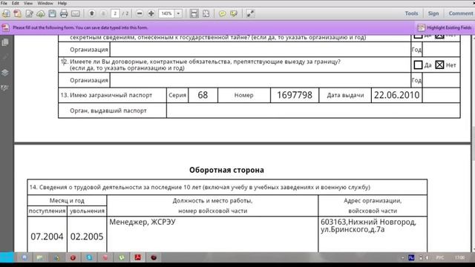Save the file with the floppy icon
The height and width of the screenshot is (267, 475).
[52, 13]
